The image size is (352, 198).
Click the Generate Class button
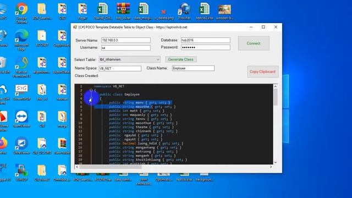(x=181, y=59)
